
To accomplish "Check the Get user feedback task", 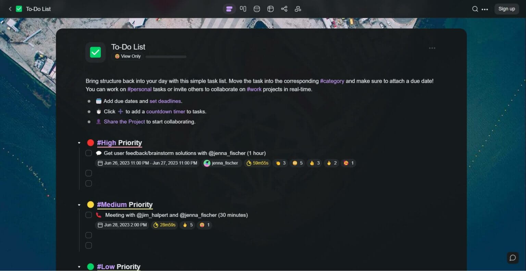I will [89, 153].
